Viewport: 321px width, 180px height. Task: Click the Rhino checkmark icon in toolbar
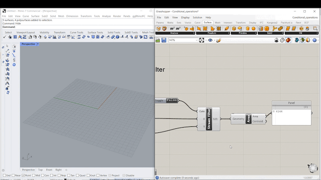tap(4, 37)
